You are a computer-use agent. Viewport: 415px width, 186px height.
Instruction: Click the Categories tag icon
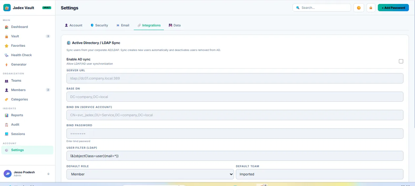(7, 99)
